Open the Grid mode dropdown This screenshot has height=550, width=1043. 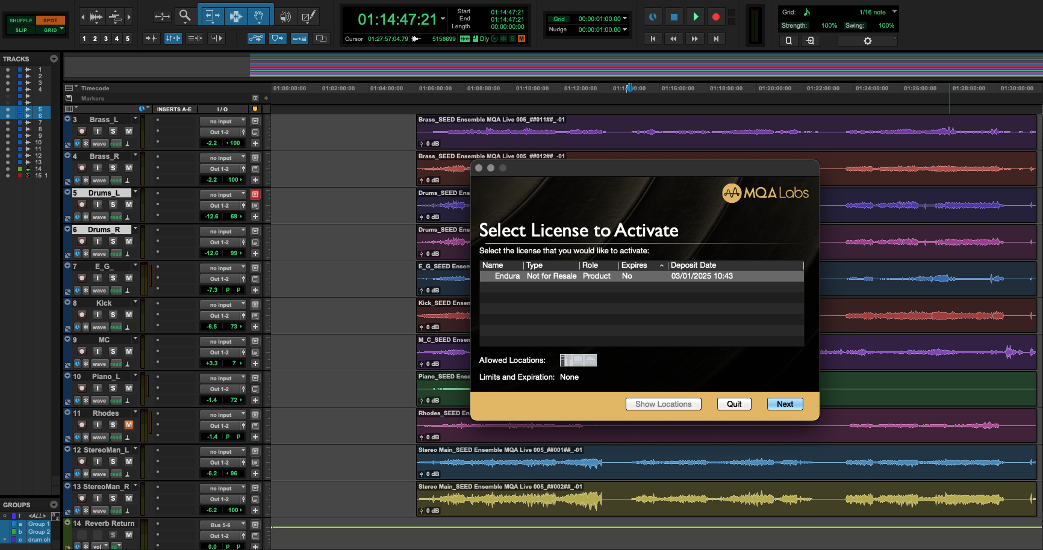pos(62,29)
